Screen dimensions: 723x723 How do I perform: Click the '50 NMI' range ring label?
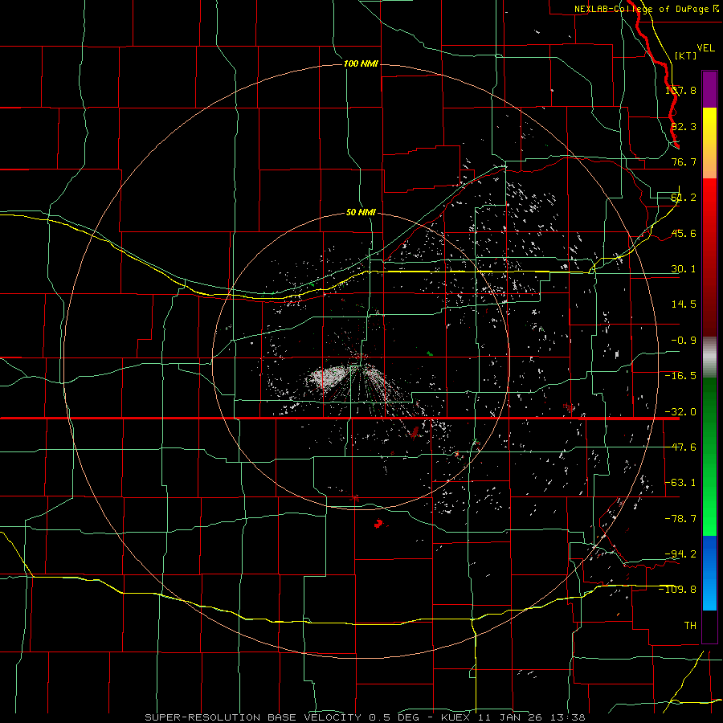(x=361, y=212)
